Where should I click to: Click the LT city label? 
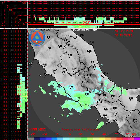point(78,99)
